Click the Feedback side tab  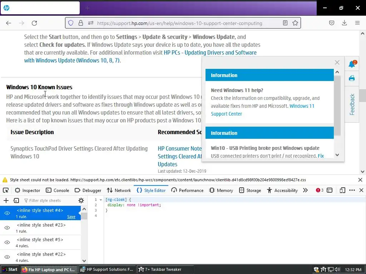point(352,105)
